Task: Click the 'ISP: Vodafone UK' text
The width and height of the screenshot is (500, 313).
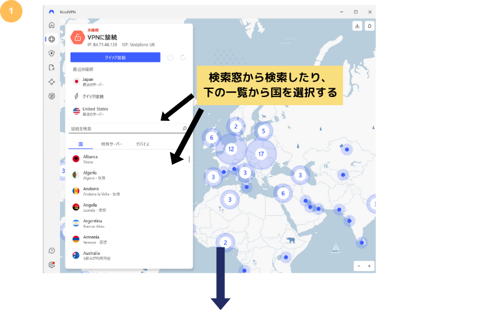Action: coord(138,44)
